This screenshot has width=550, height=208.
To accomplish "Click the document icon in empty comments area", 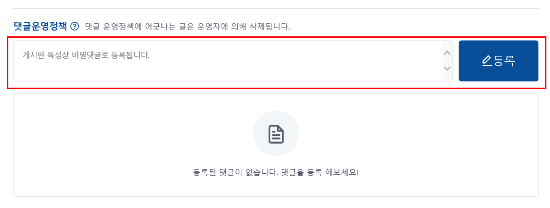I will (276, 134).
